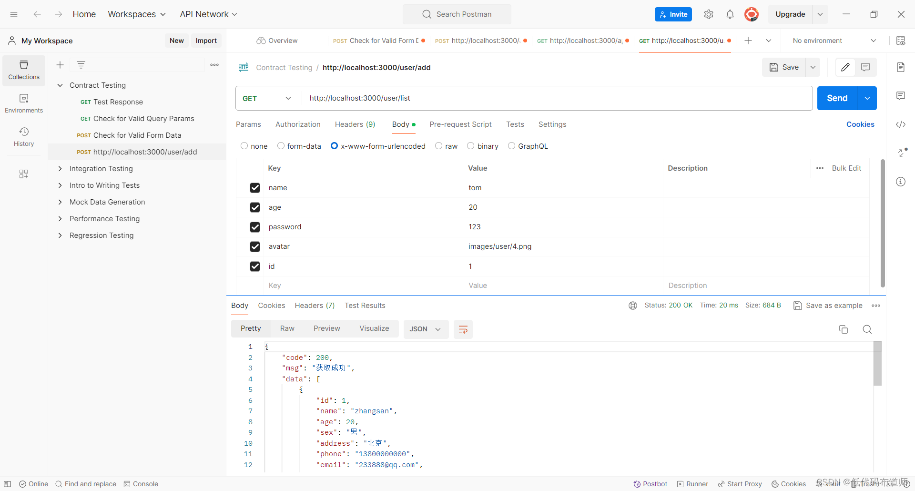Image resolution: width=915 pixels, height=491 pixels.
Task: Expand the Integration Testing collection
Action: (60, 169)
